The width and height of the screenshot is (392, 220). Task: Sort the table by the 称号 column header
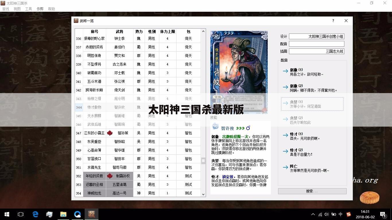tap(94, 32)
